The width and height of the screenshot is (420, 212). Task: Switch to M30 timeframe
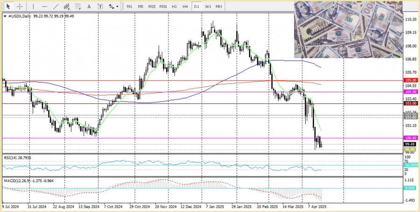[163, 7]
